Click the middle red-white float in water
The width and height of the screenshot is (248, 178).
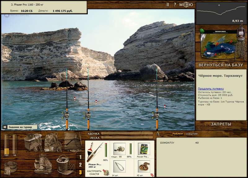tap(96, 102)
